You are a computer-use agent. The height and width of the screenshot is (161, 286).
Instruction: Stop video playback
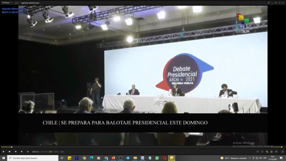pyautogui.click(x=9, y=152)
